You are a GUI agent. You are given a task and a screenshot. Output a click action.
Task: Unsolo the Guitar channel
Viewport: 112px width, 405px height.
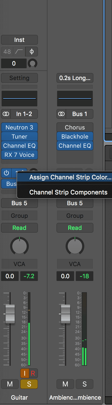29,384
